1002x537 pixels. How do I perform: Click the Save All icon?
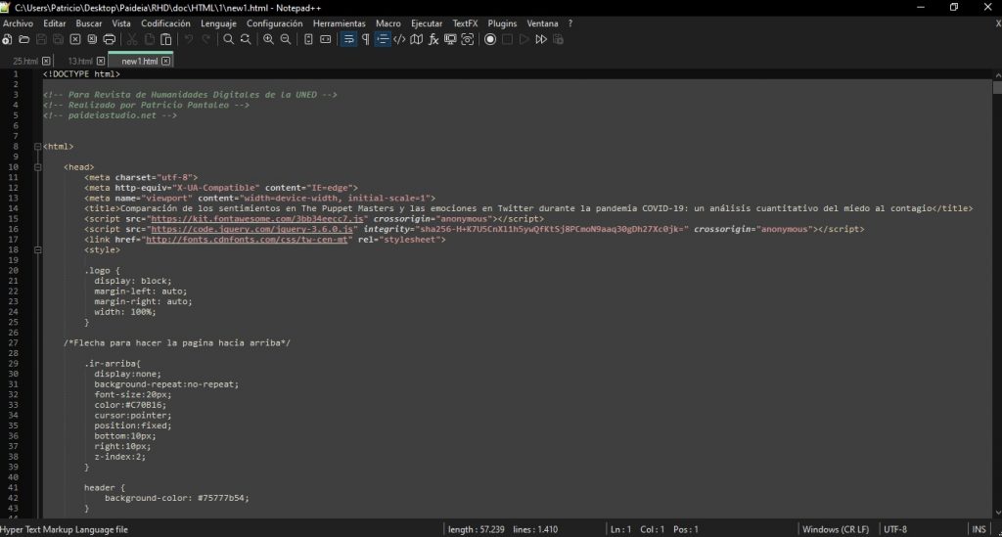(x=58, y=39)
